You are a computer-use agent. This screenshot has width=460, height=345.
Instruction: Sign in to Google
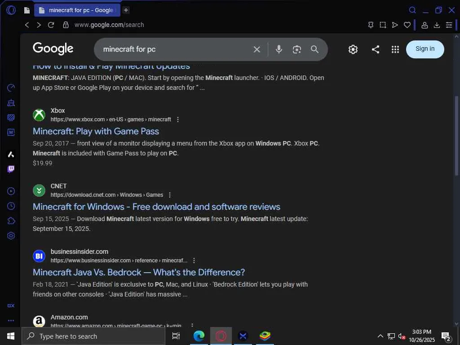point(425,49)
